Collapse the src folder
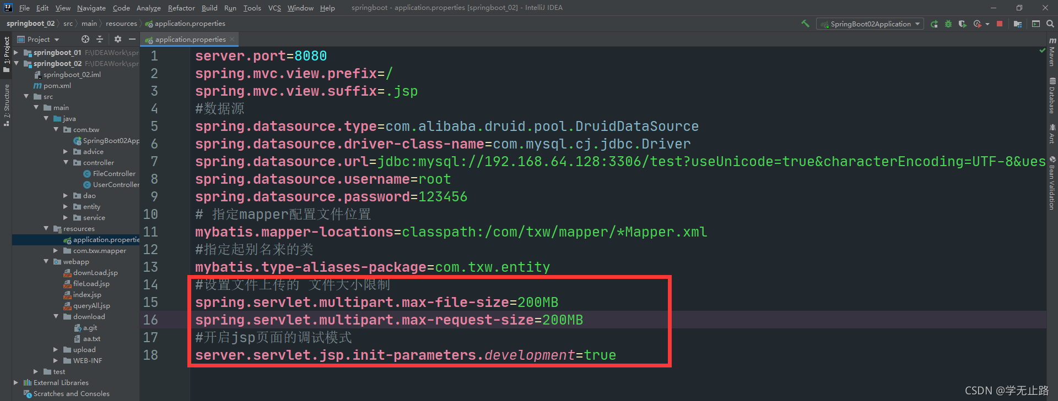This screenshot has height=401, width=1058. pyautogui.click(x=26, y=96)
